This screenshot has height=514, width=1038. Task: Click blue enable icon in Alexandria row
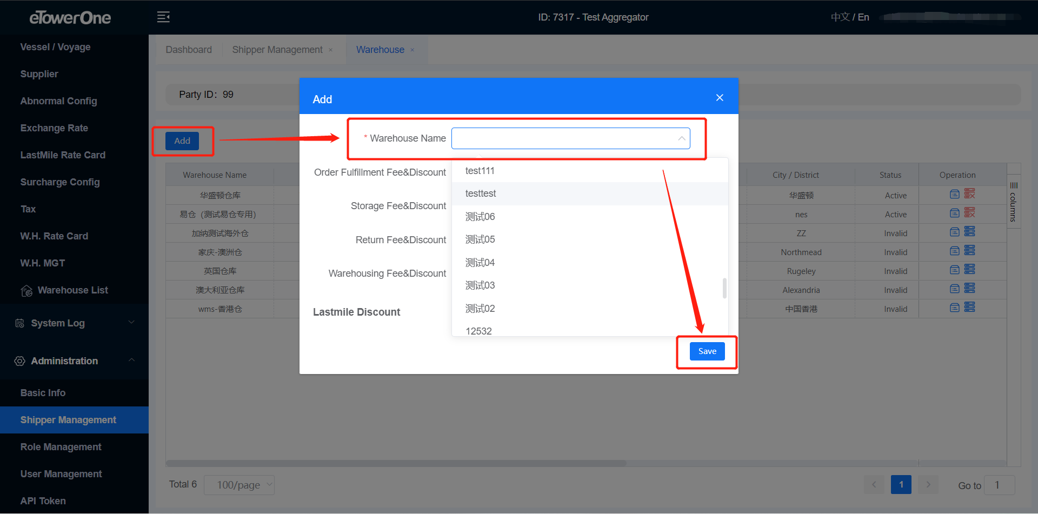point(969,289)
